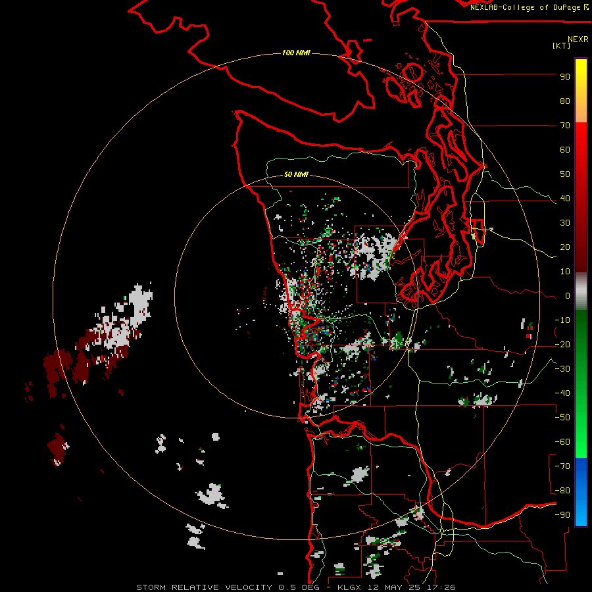Select the "[KT]" units label
The width and height of the screenshot is (592, 592).
click(561, 45)
